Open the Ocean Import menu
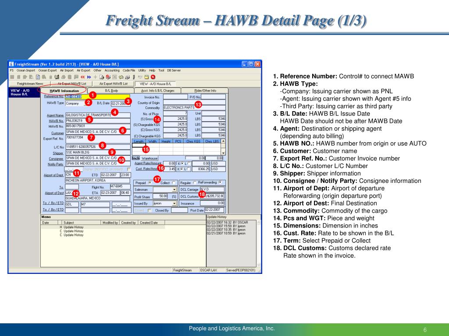The height and width of the screenshot is (336, 449). click(x=26, y=70)
